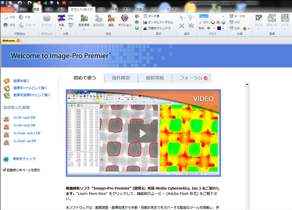Expand the Measurement items (測定項目) dropdown arrow
292x210 pixels.
click(x=84, y=29)
